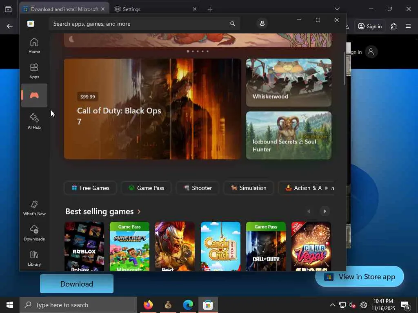The width and height of the screenshot is (418, 313).
Task: Close the Settings browser tab
Action: [x=195, y=9]
